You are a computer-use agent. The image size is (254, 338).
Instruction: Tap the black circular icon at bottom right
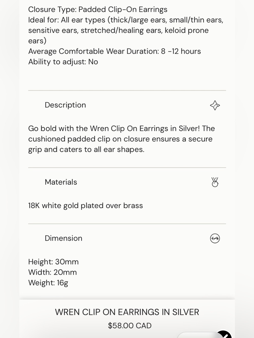click(x=224, y=335)
